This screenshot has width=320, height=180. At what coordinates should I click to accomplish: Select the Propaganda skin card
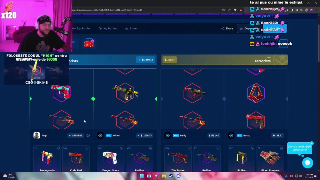click(x=47, y=159)
